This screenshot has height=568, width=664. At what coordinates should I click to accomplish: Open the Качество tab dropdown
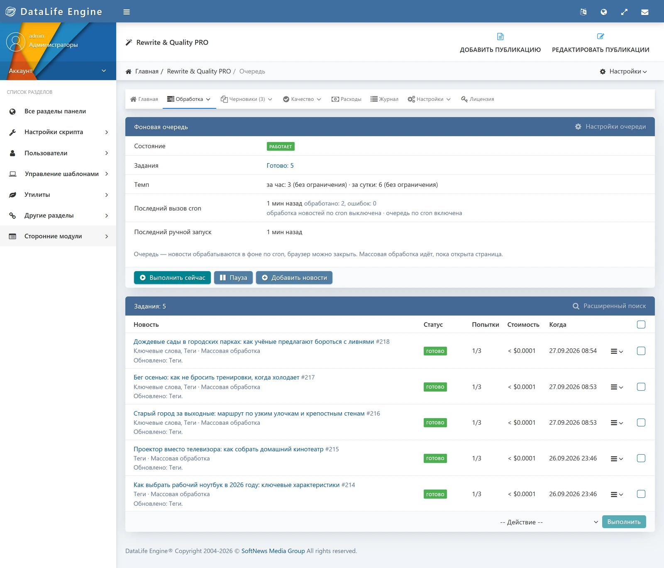click(x=302, y=99)
